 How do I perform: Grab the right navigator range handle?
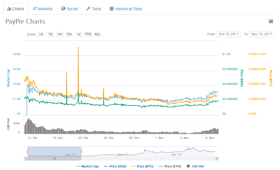click(x=81, y=152)
